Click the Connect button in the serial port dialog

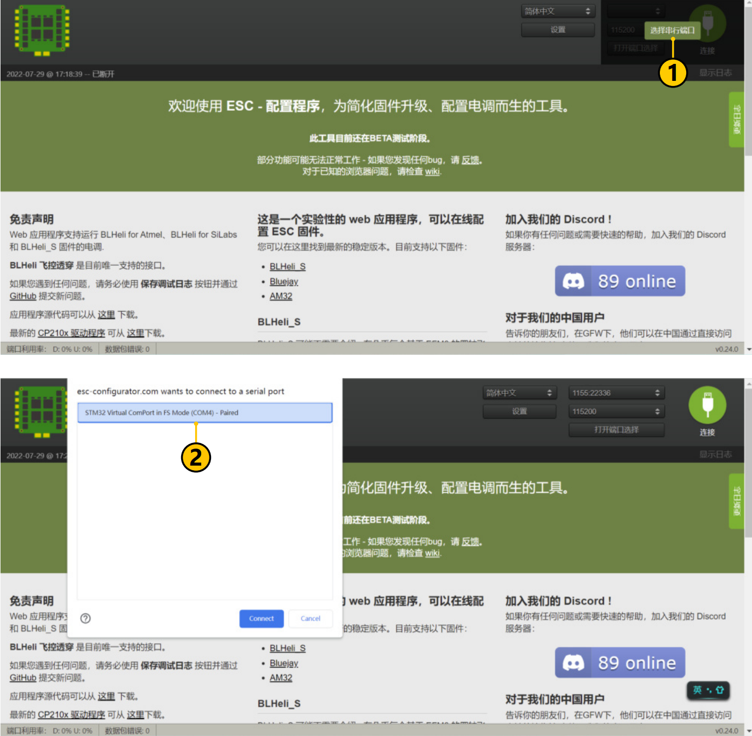(x=261, y=619)
